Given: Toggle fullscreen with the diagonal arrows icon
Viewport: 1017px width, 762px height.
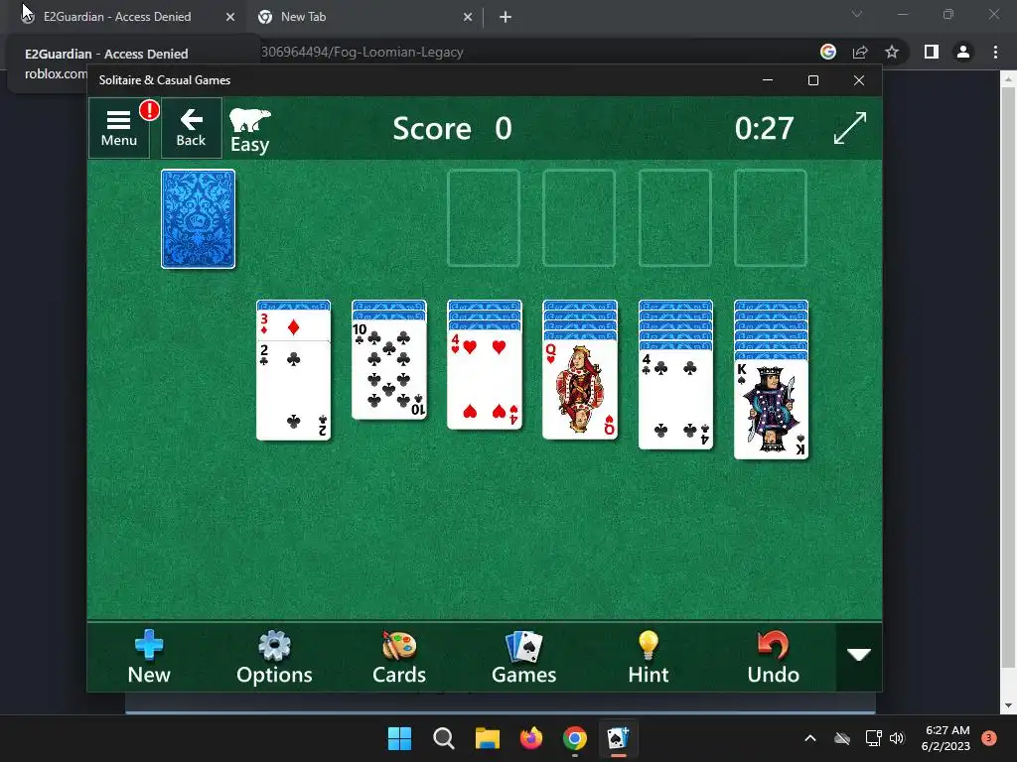Looking at the screenshot, I should click(850, 128).
